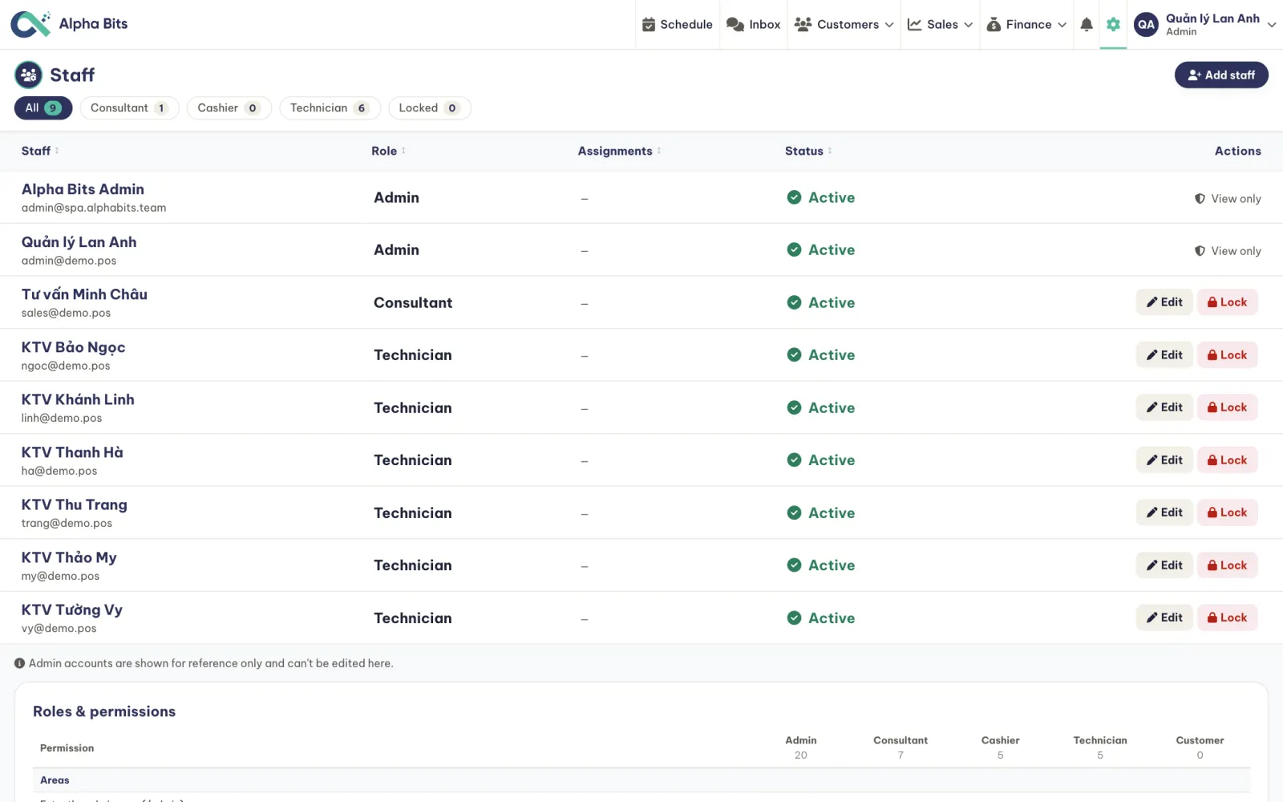Lock KTV Bảo Ngọc account
Viewport: 1283px width, 802px height.
[x=1227, y=355]
